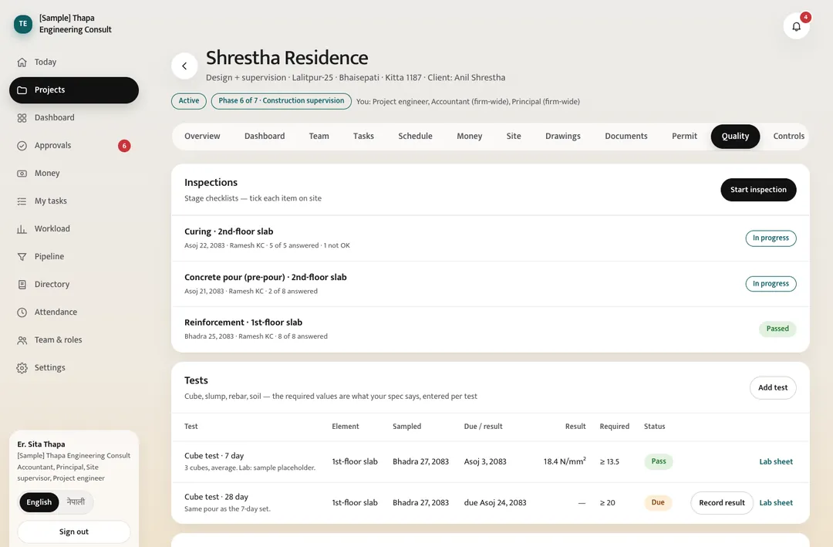833x547 pixels.
Task: Click the Attendance clock icon
Action: click(22, 312)
